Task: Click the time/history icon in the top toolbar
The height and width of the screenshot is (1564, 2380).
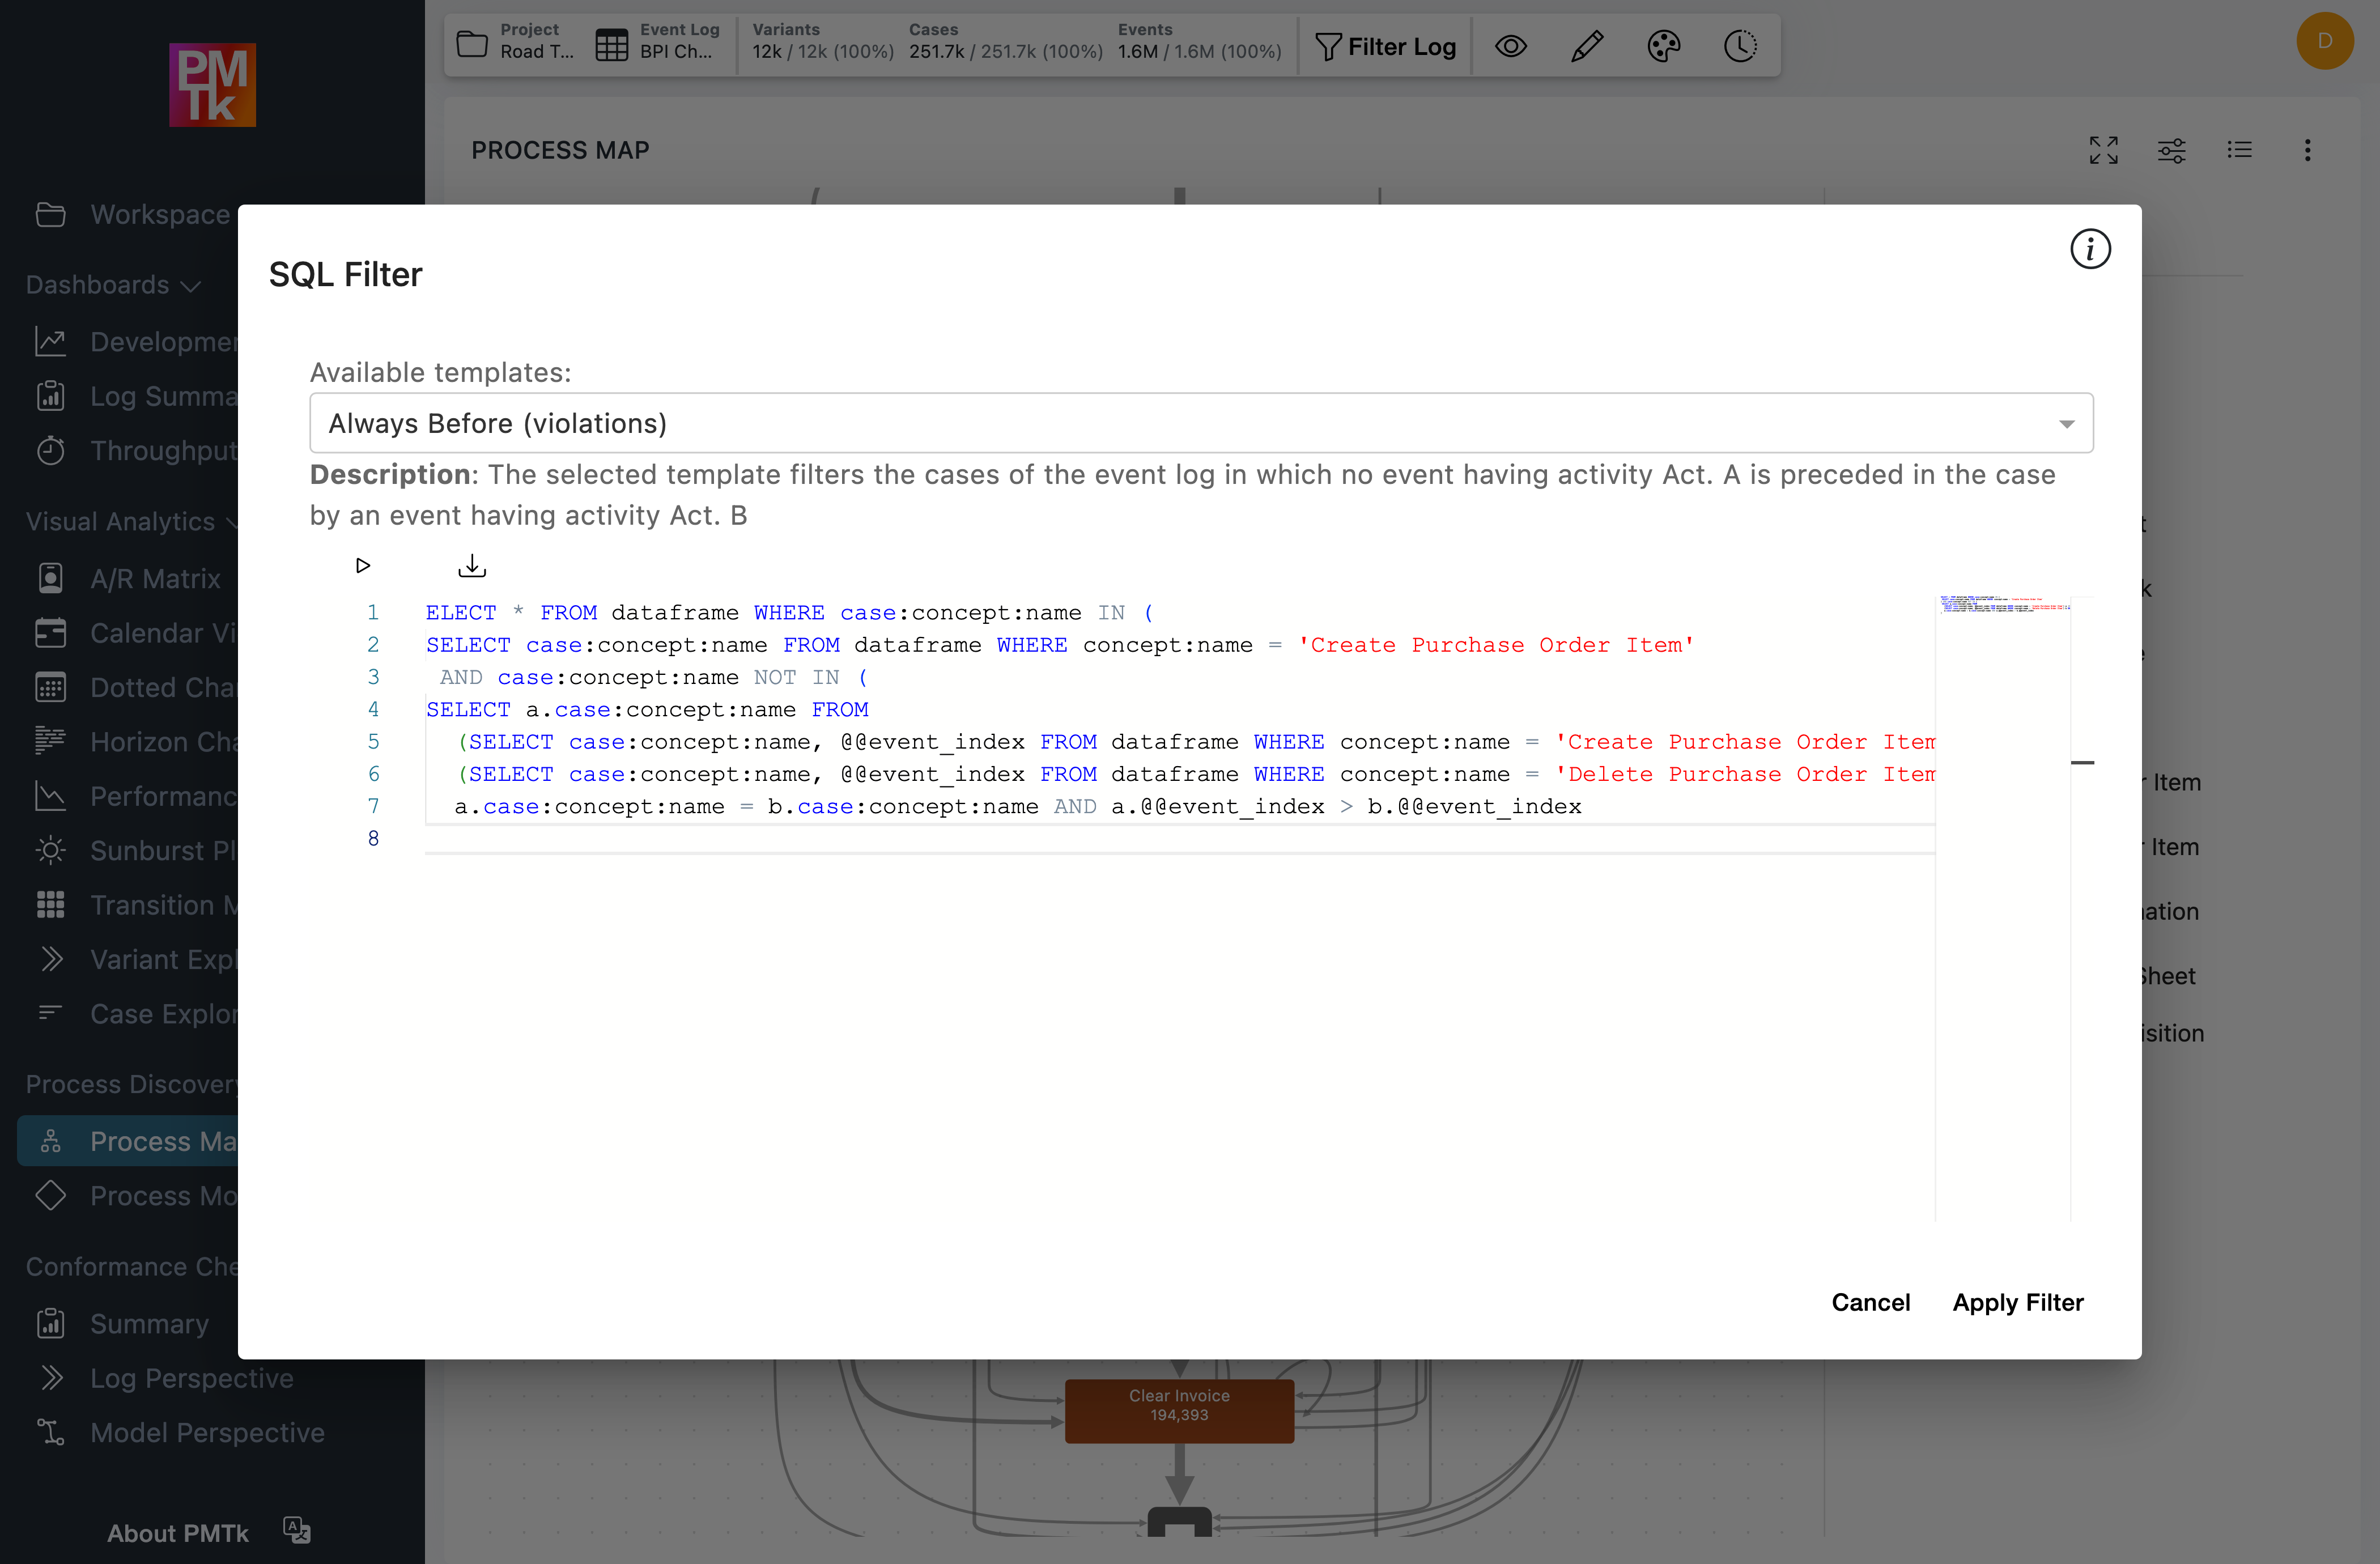Action: point(1740,45)
